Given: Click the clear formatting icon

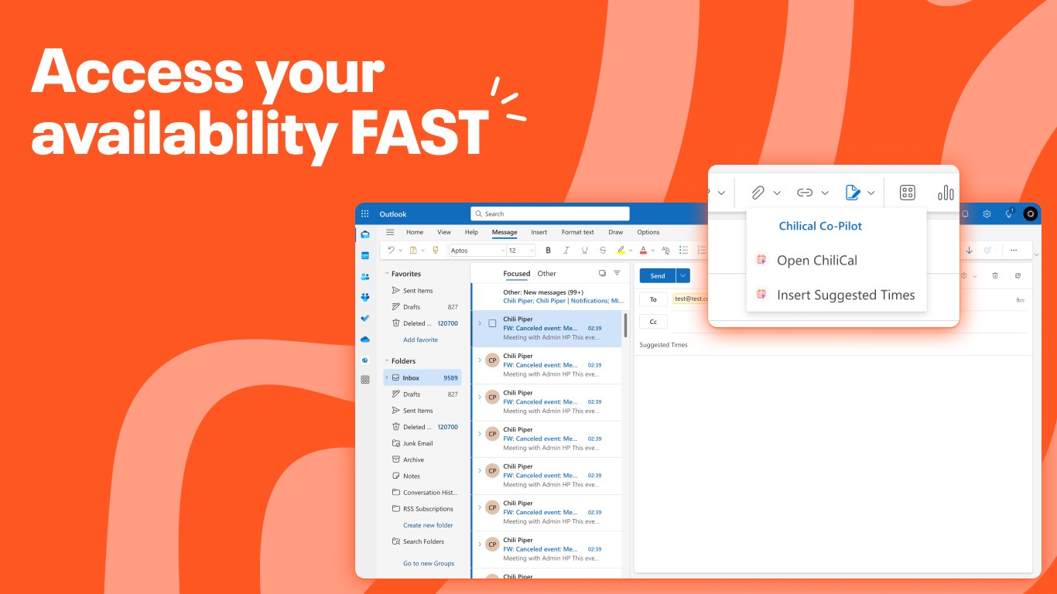Looking at the screenshot, I should tap(665, 250).
